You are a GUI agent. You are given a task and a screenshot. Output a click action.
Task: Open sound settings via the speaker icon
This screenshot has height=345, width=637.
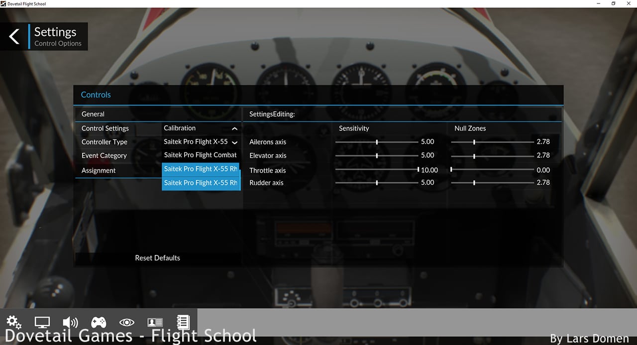coord(70,322)
